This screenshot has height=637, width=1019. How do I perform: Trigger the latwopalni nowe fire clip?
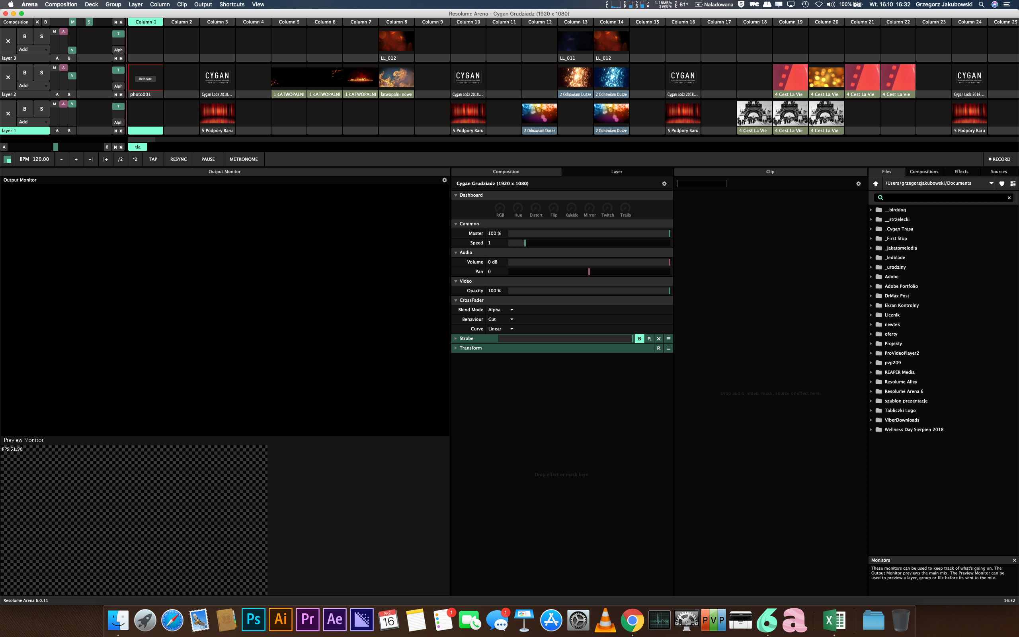pyautogui.click(x=396, y=78)
